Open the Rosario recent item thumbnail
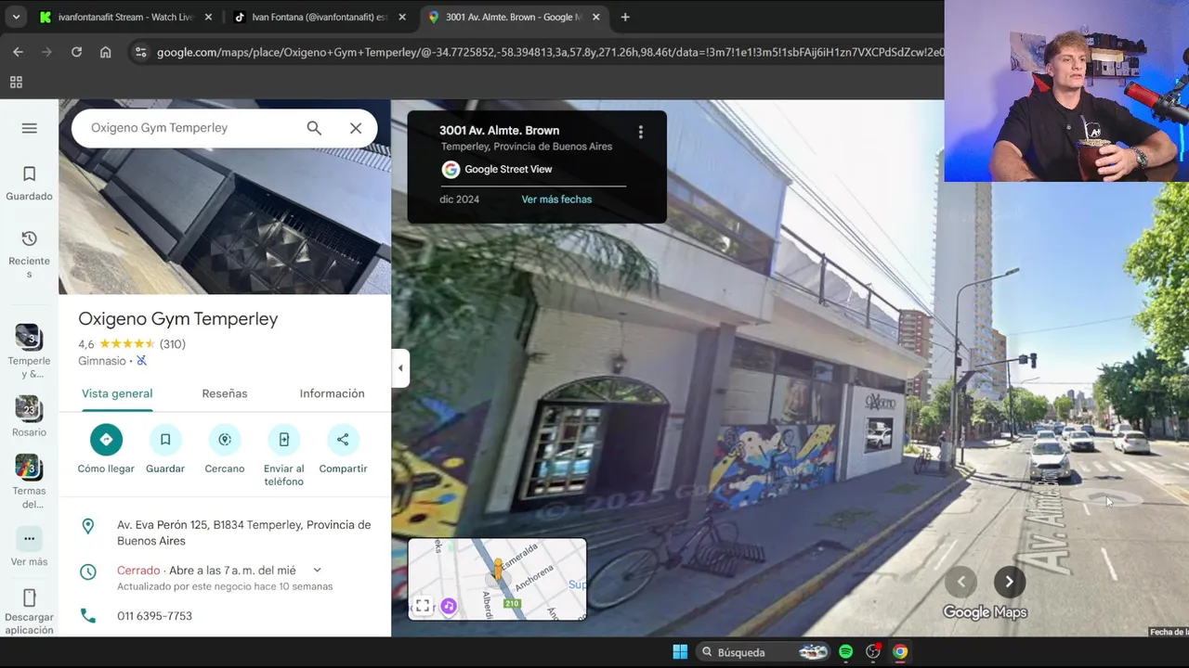Viewport: 1189px width, 668px height. coord(29,408)
